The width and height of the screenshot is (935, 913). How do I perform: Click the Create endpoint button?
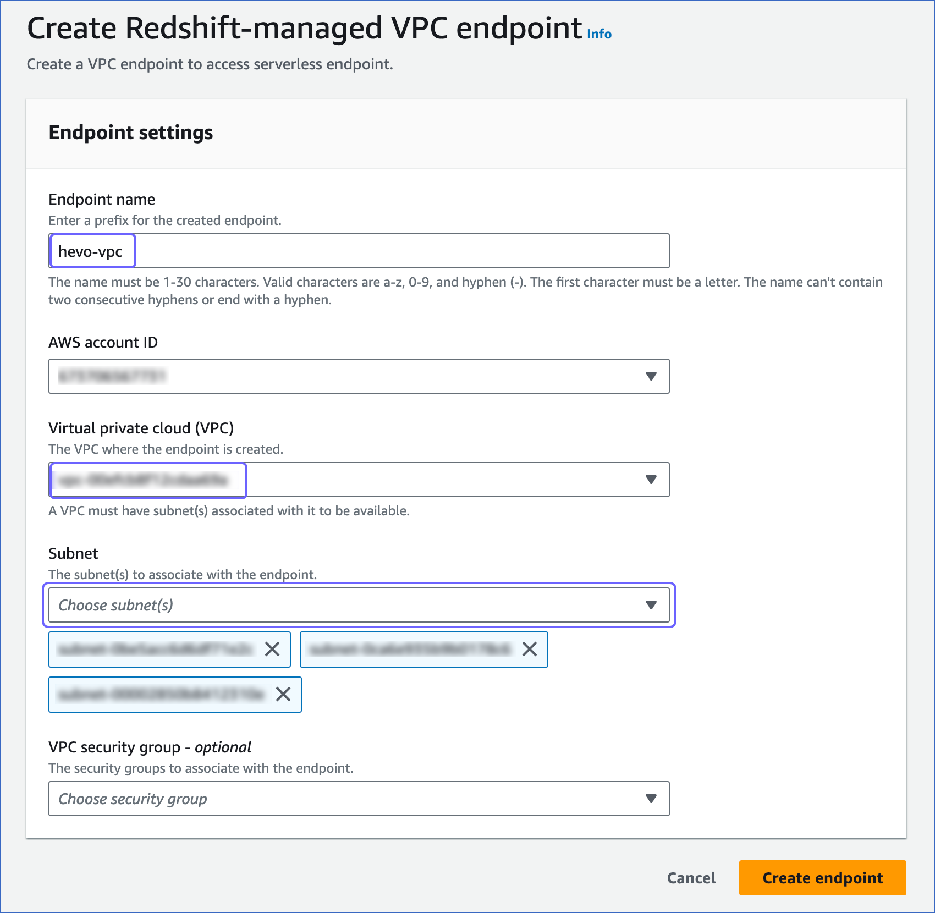pyautogui.click(x=822, y=878)
